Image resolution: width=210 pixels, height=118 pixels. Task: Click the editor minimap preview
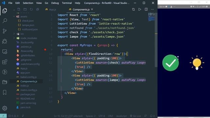(x=151, y=17)
